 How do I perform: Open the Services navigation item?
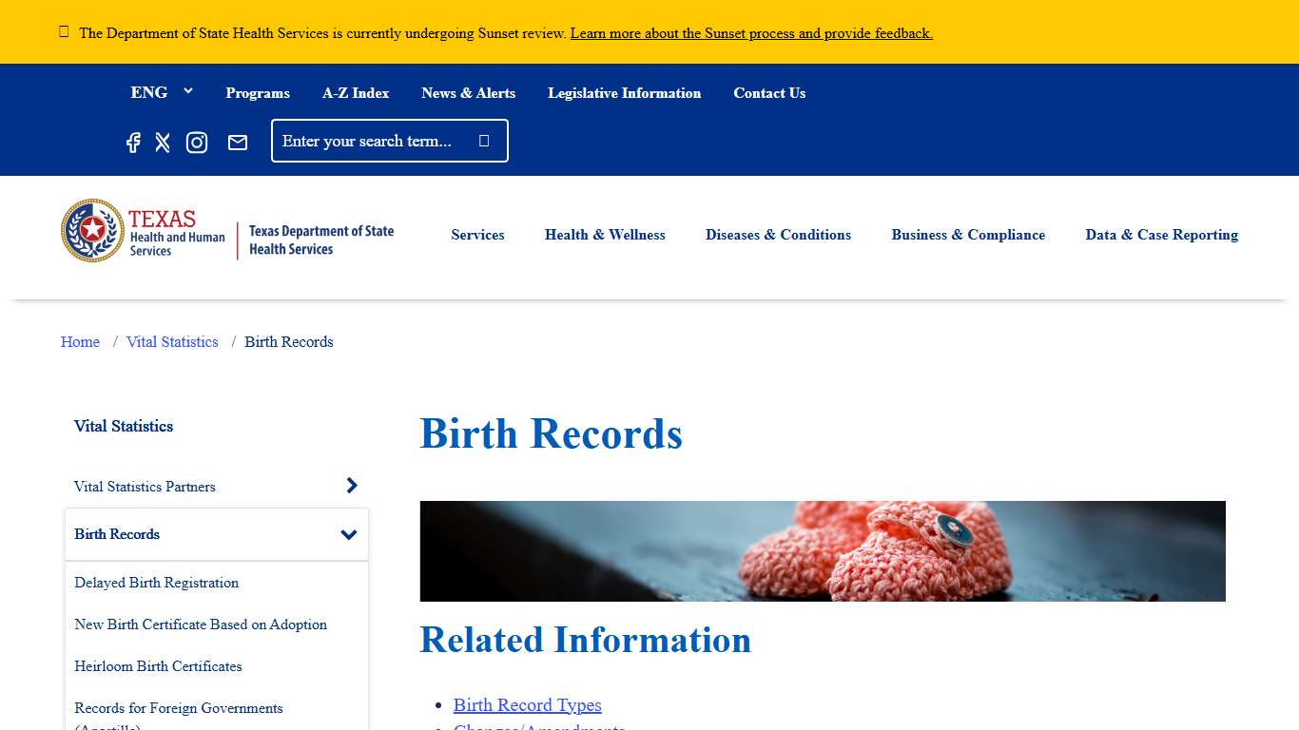(x=477, y=235)
